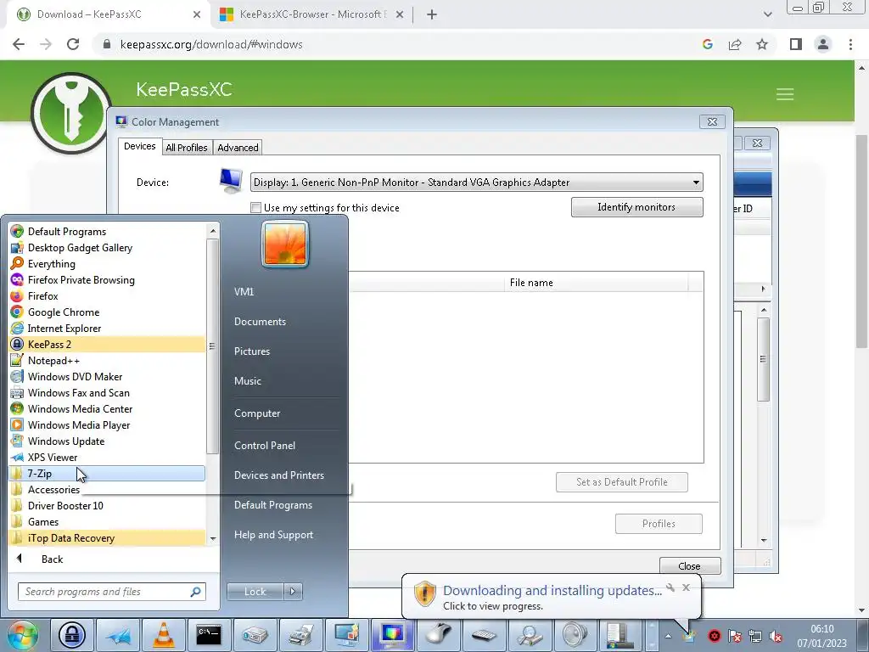
Task: Open magnifier network search taskbar icon
Action: tap(530, 635)
